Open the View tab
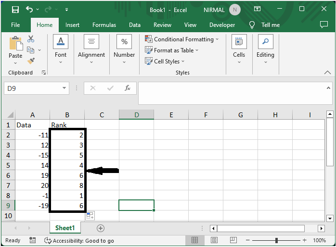 point(190,25)
